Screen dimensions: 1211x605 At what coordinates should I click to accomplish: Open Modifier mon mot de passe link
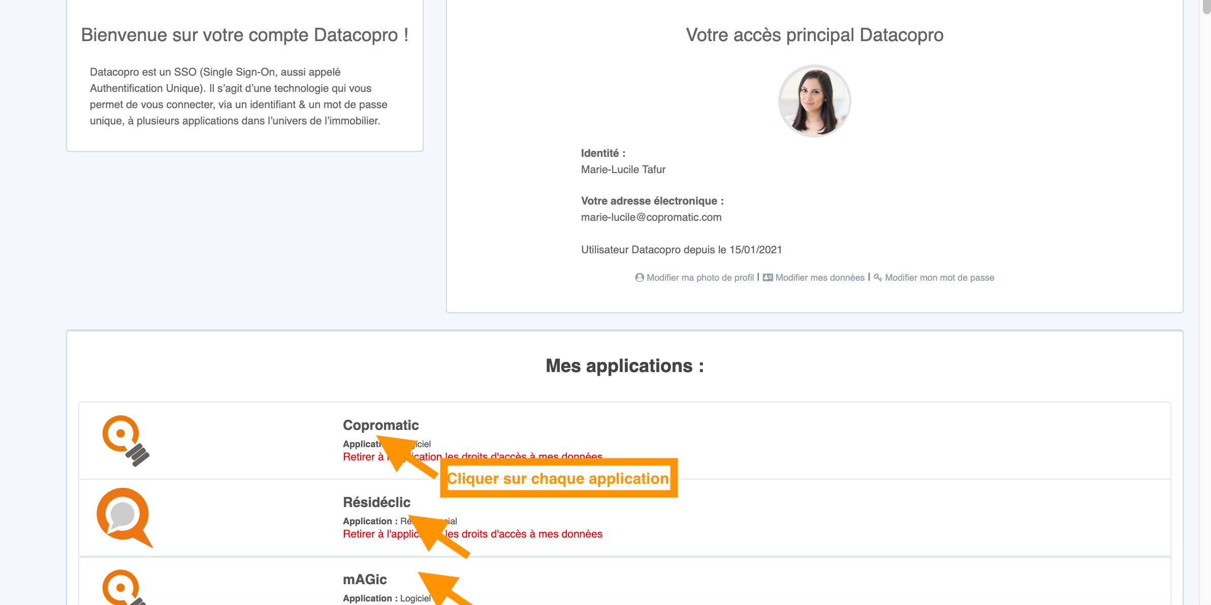click(939, 278)
